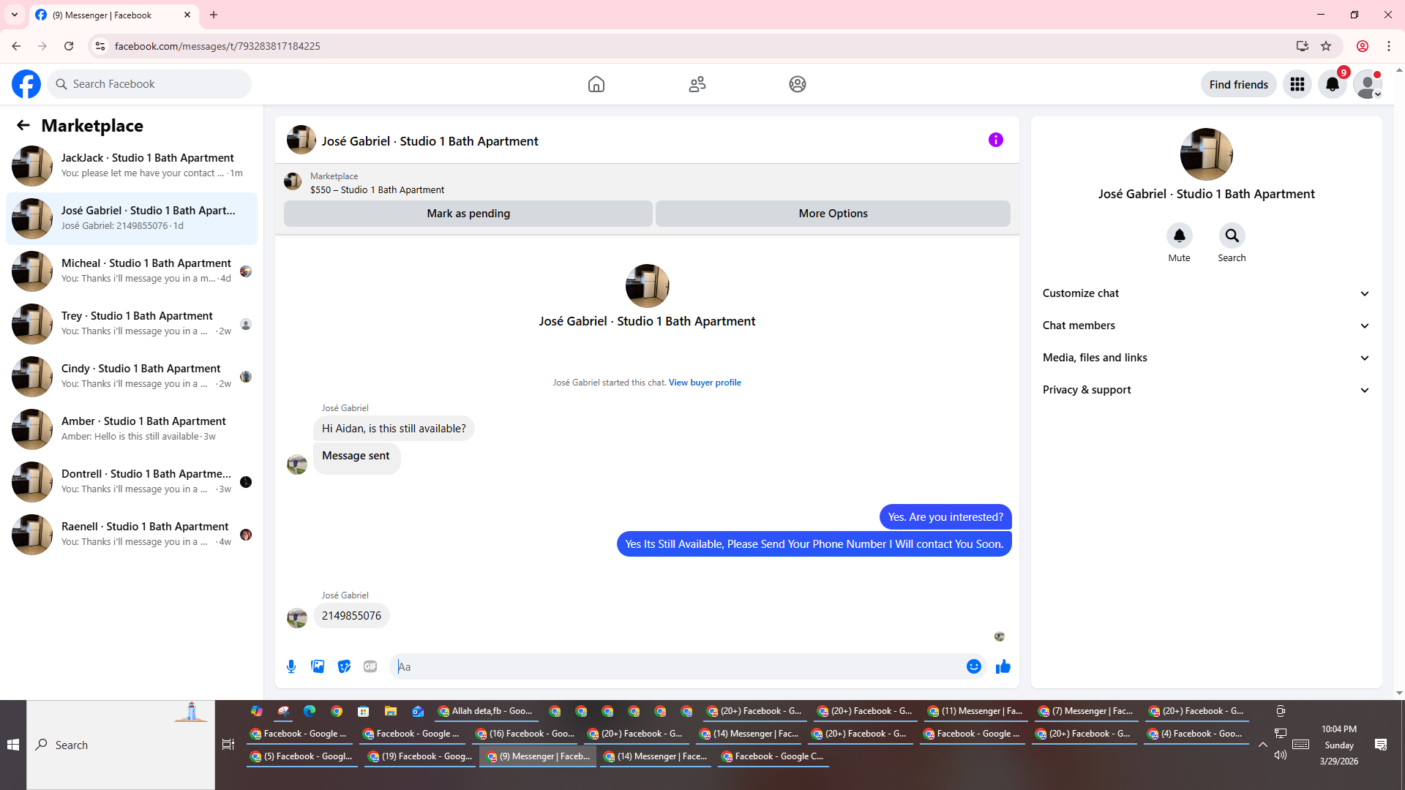Search in conversation using magnifier icon
Viewport: 1405px width, 790px height.
coord(1232,236)
